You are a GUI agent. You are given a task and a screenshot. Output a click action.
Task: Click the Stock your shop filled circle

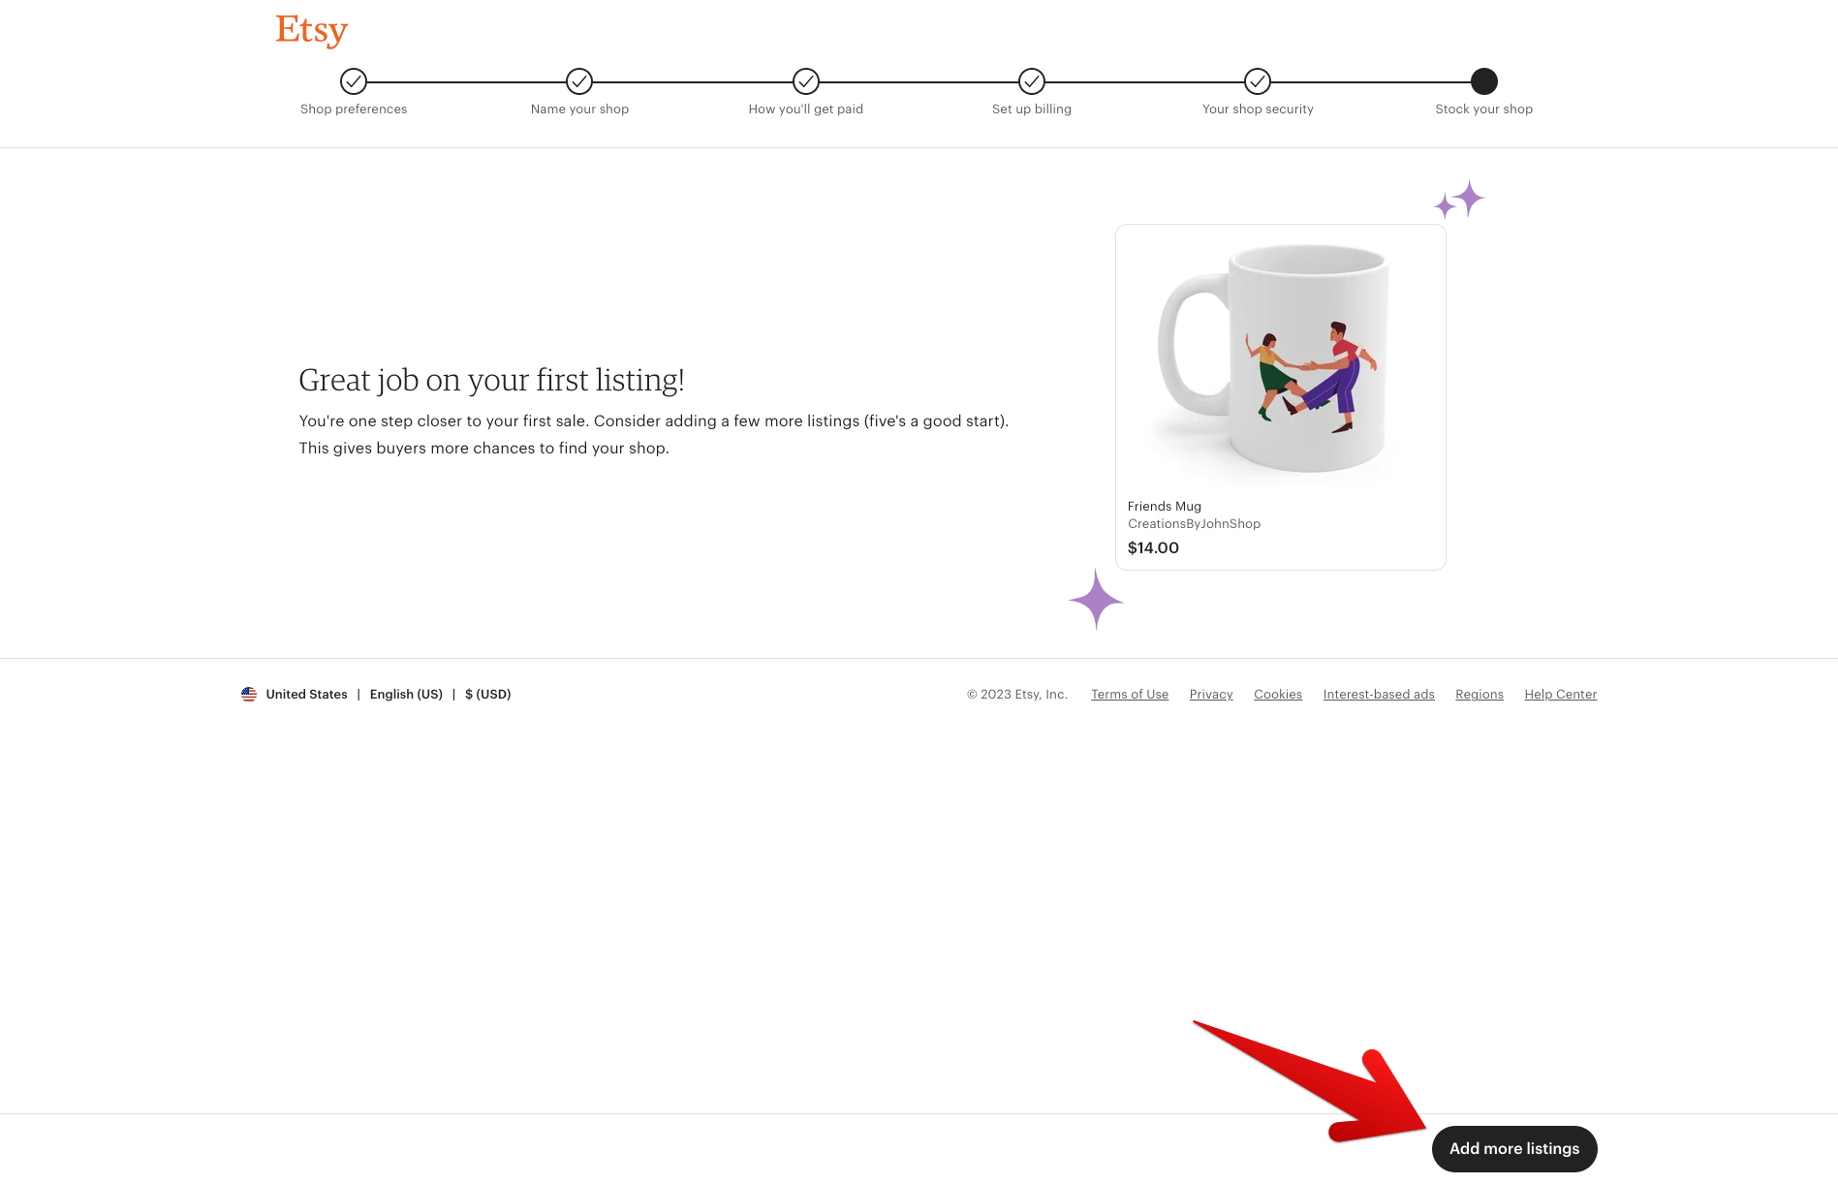click(1484, 81)
